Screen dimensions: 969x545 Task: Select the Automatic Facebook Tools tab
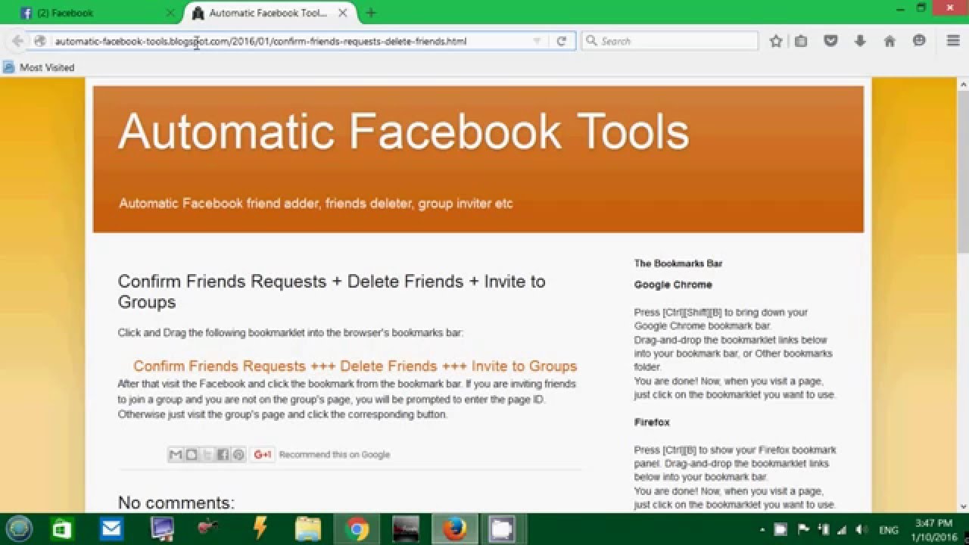pyautogui.click(x=269, y=13)
